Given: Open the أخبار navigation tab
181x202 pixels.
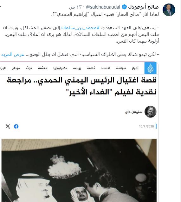Looking at the screenshot, I should coord(135,68).
